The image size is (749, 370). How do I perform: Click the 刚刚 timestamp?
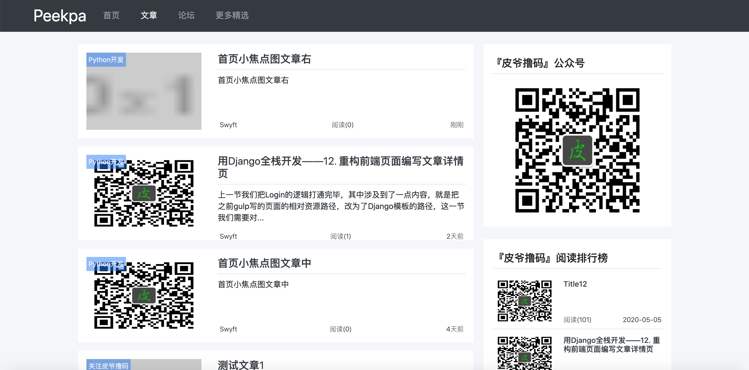457,125
